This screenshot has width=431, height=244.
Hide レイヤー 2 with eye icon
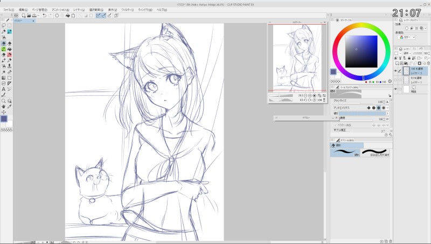tap(395, 71)
